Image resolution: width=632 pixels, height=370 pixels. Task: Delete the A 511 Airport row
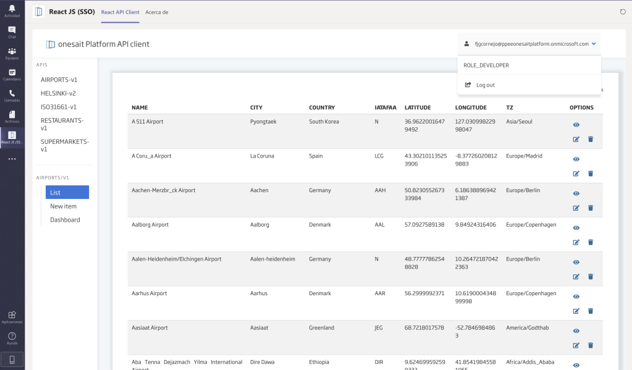590,139
